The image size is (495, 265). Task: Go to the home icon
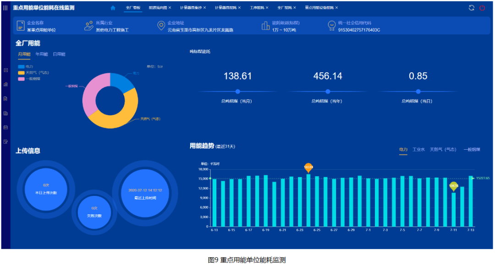[113, 8]
